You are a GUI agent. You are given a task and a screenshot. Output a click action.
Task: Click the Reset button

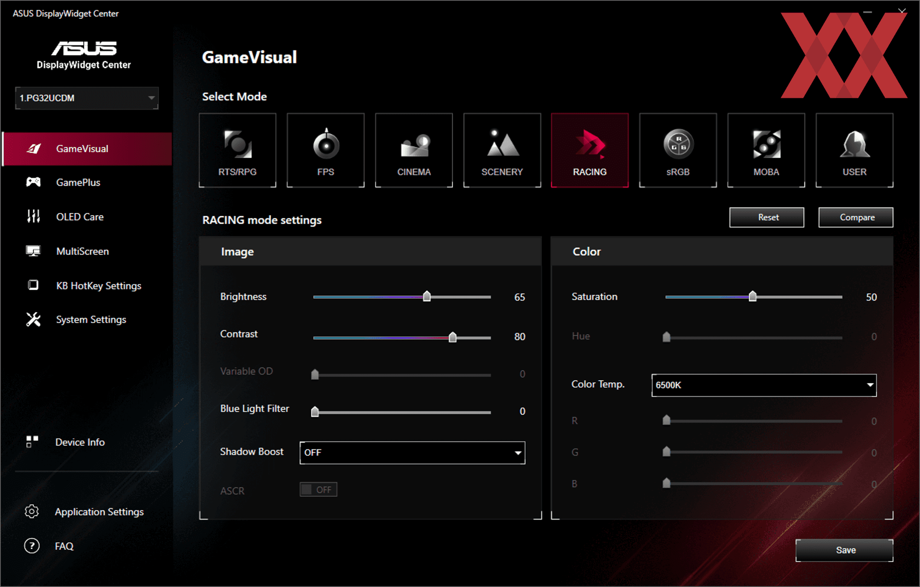[x=767, y=217]
